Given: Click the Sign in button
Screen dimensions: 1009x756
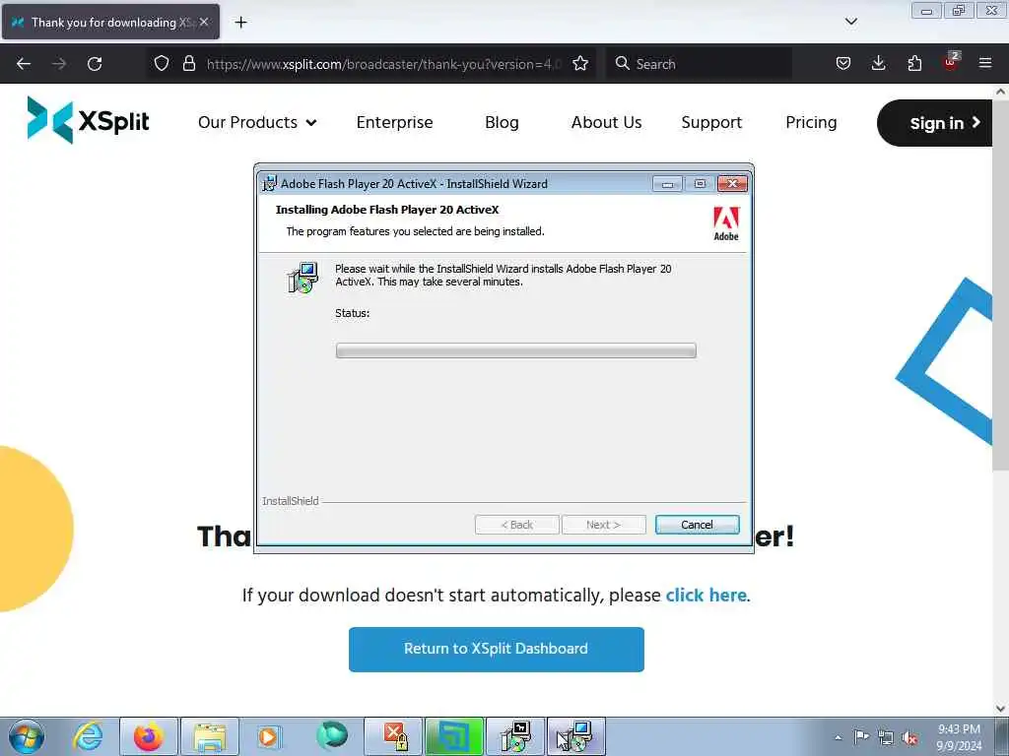Looking at the screenshot, I should click(x=935, y=123).
